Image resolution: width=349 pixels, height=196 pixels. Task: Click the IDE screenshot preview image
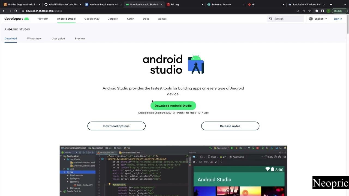[x=173, y=171]
